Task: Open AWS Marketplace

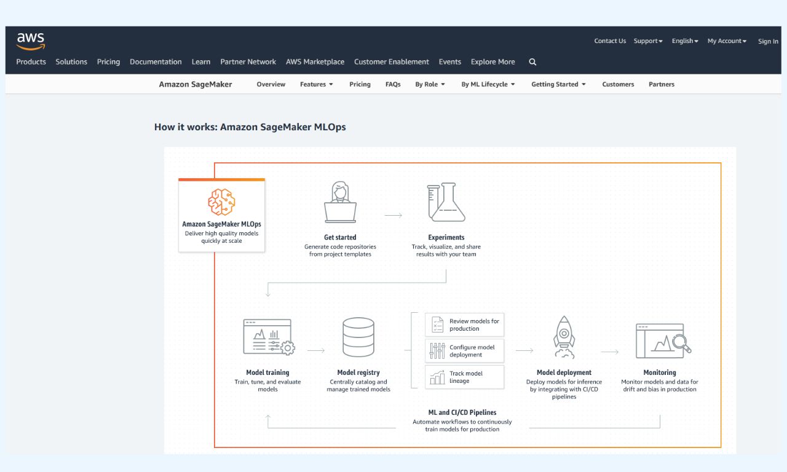Action: [315, 62]
